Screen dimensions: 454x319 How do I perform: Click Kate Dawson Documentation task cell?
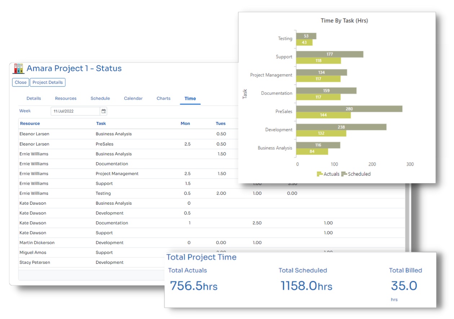[112, 223]
